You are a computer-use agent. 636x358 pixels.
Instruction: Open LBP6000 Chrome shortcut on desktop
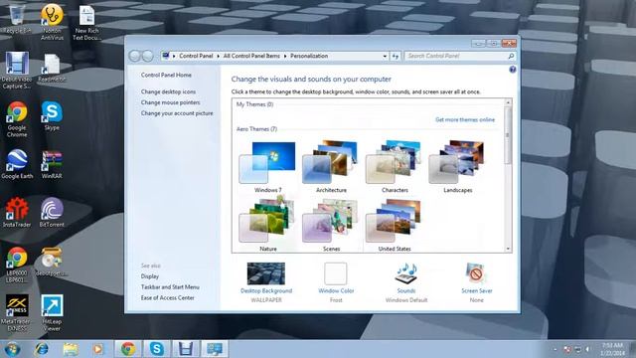click(17, 265)
